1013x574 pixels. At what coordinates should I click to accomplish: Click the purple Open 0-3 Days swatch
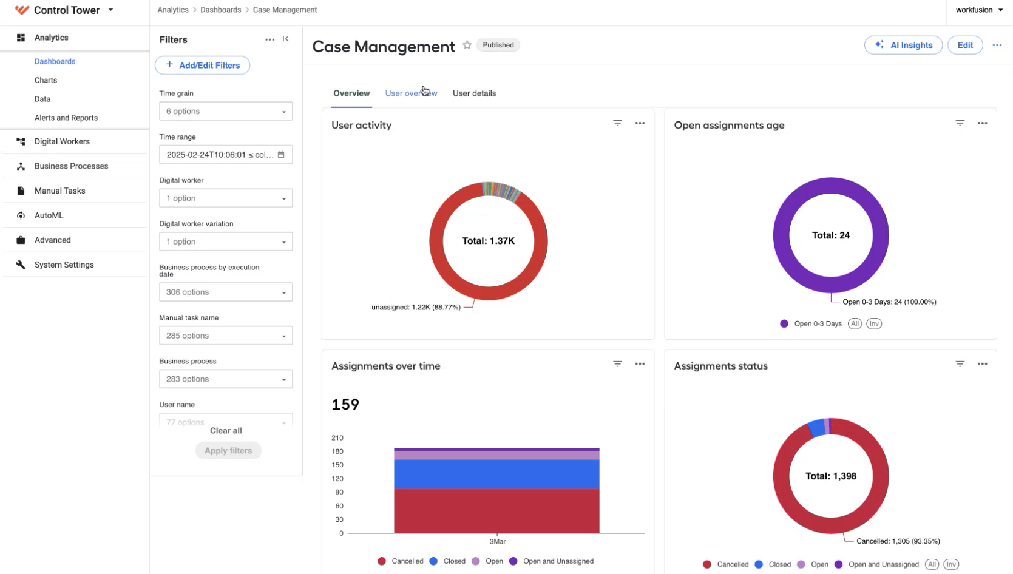point(784,323)
